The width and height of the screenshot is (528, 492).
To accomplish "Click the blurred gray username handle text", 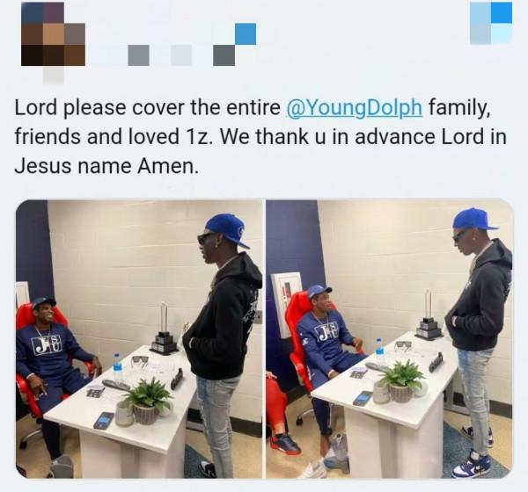I will (182, 55).
